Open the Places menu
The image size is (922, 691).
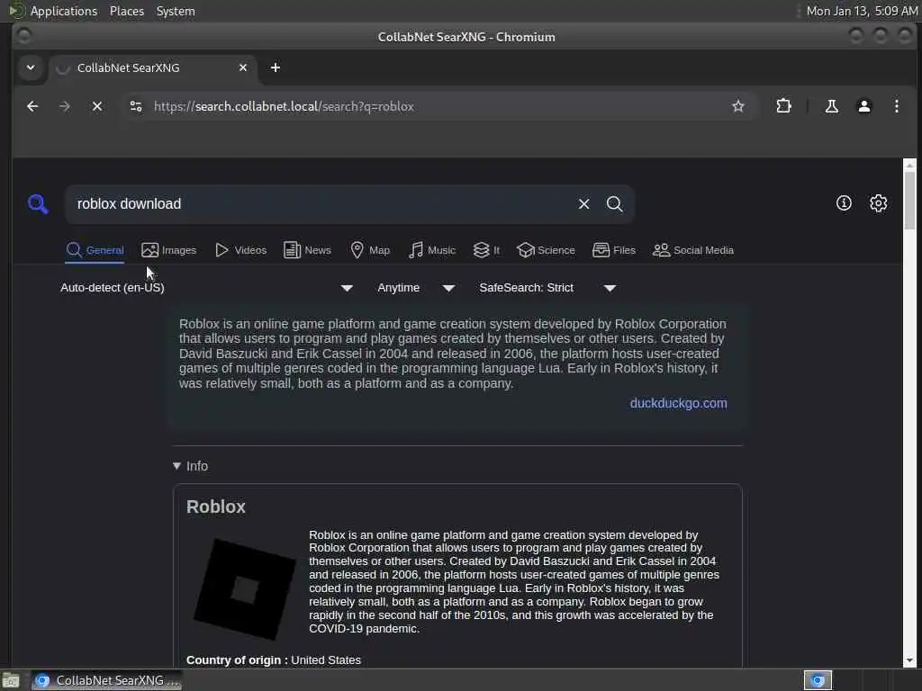(x=127, y=11)
